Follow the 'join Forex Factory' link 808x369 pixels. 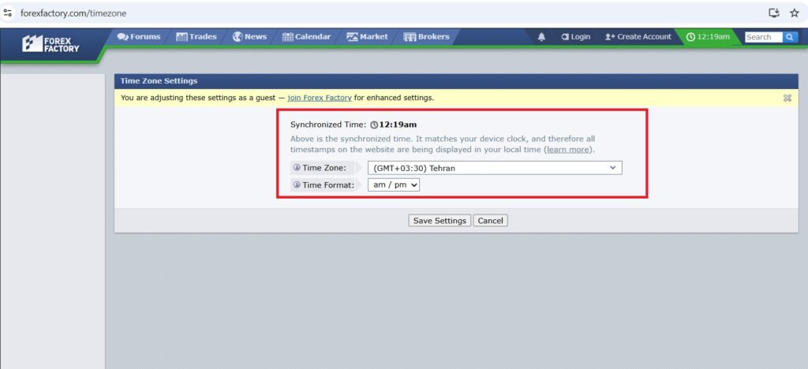point(320,99)
